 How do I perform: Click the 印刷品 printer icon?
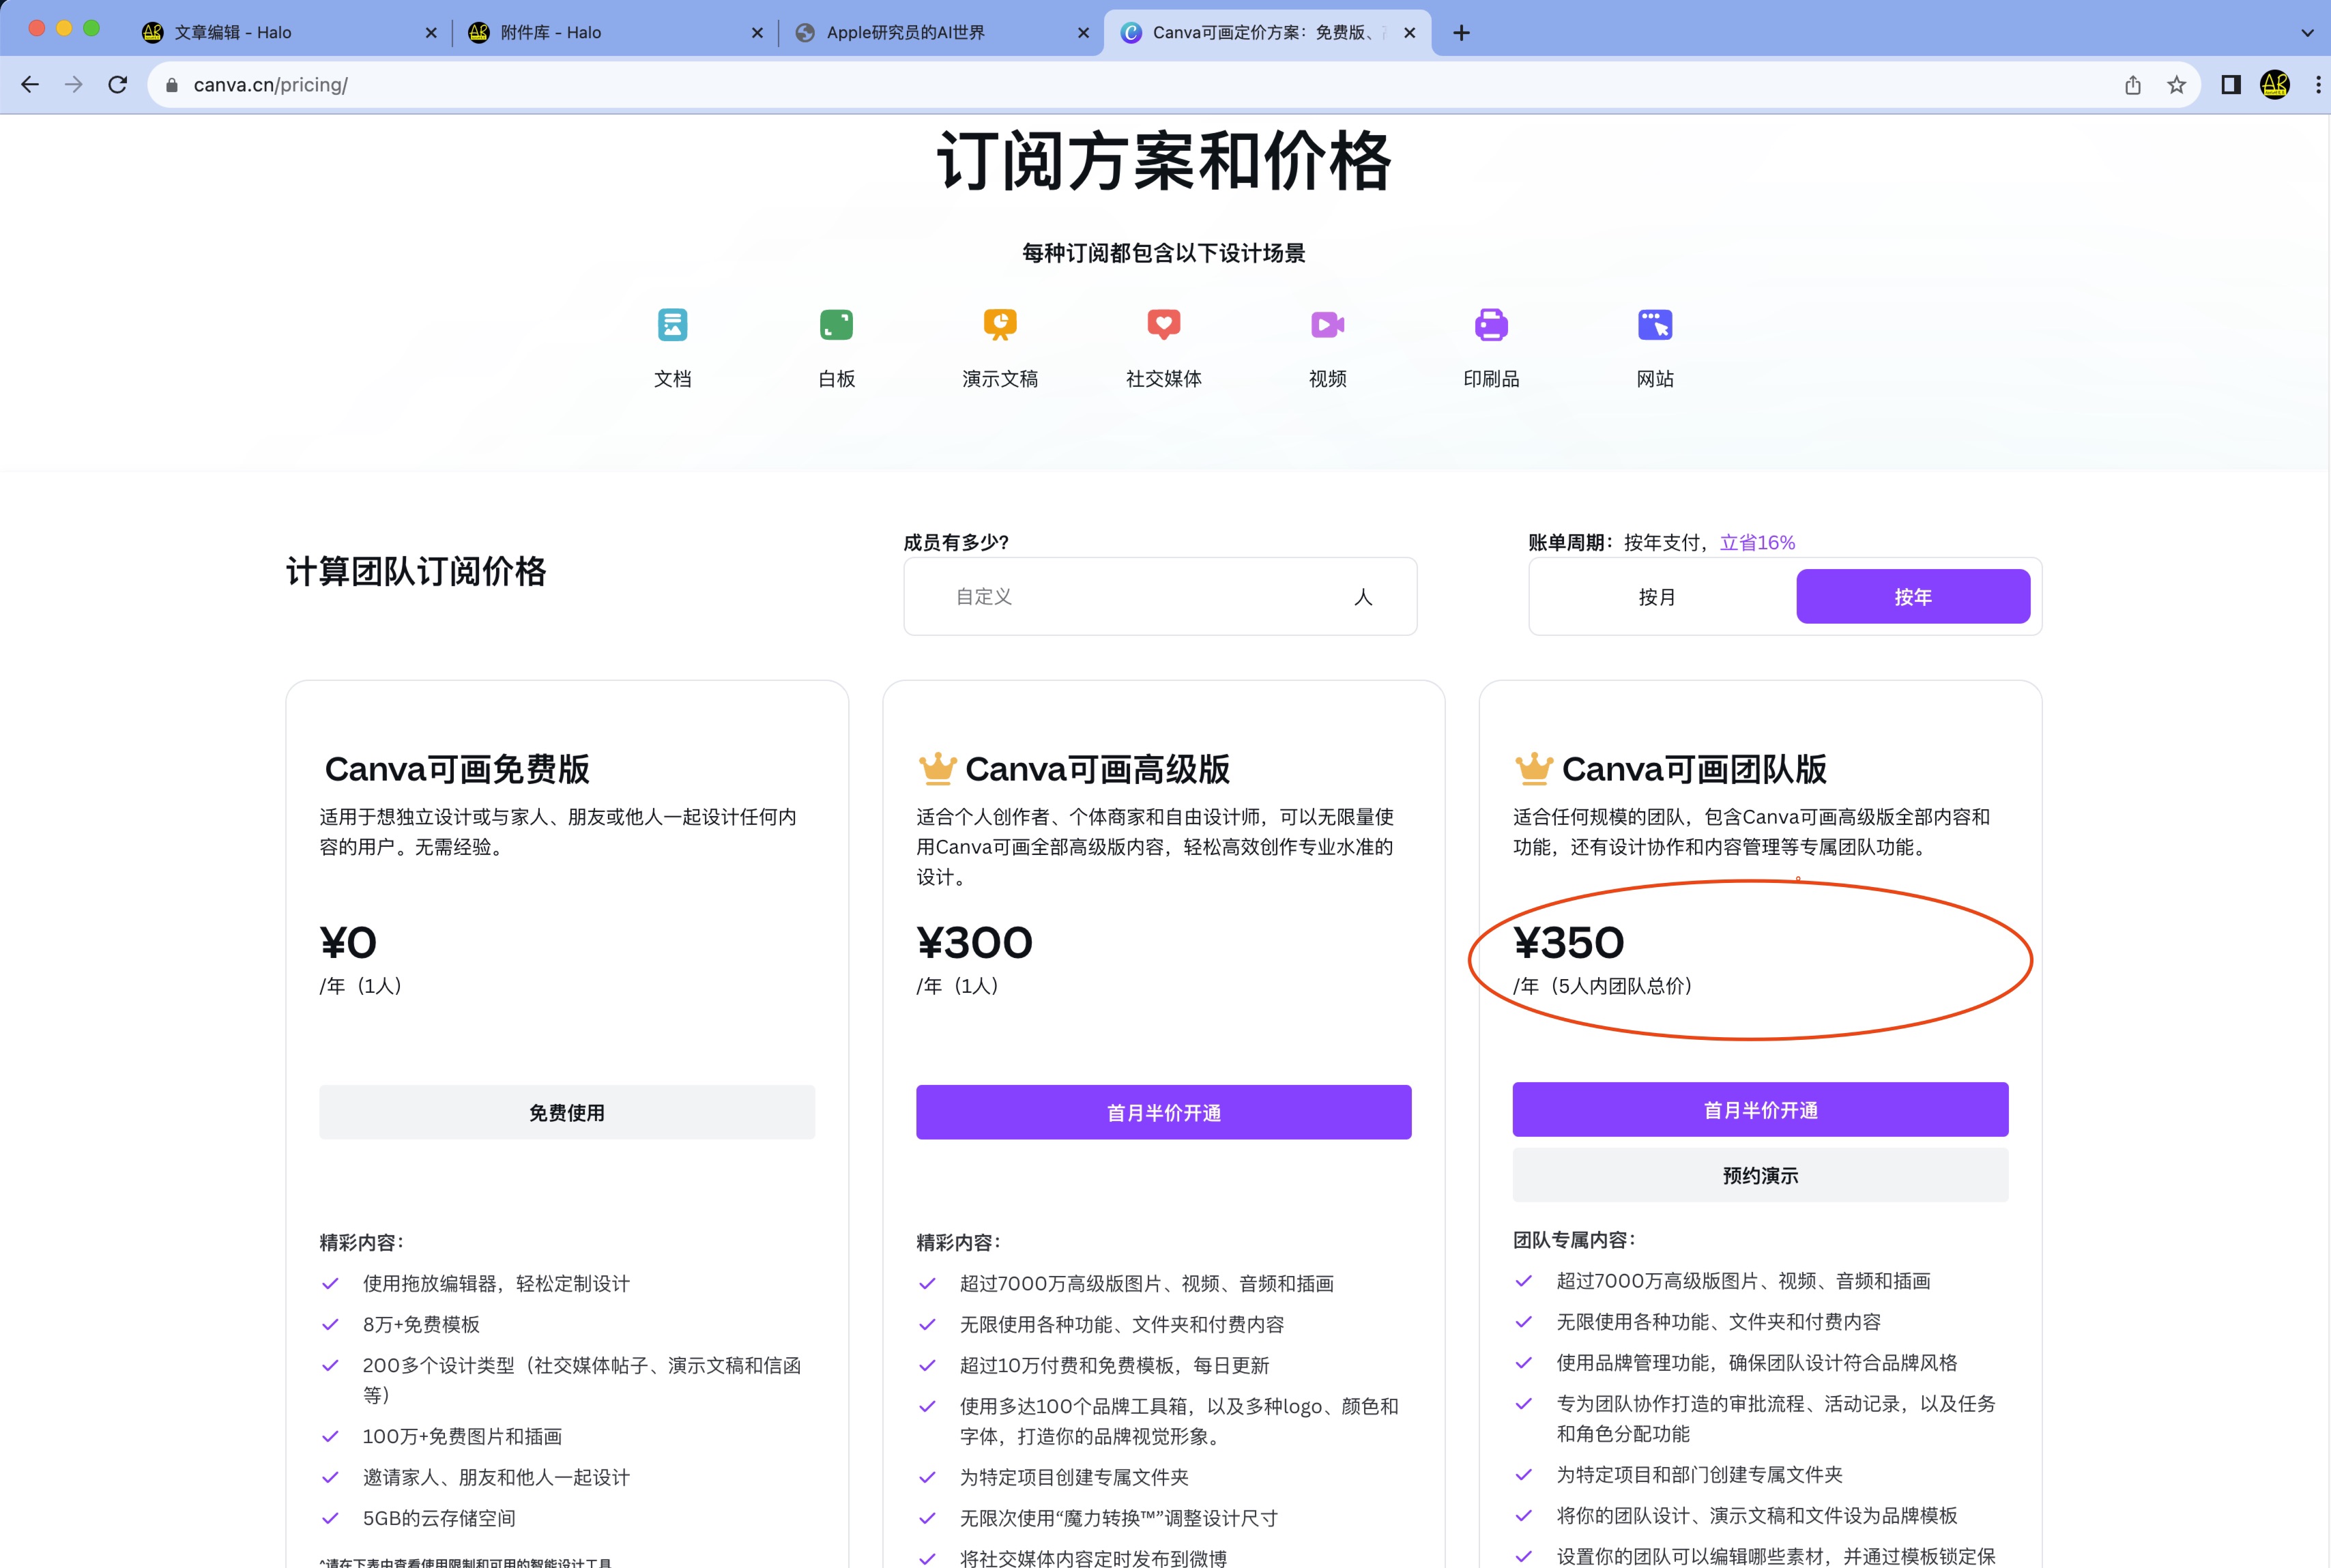point(1491,325)
